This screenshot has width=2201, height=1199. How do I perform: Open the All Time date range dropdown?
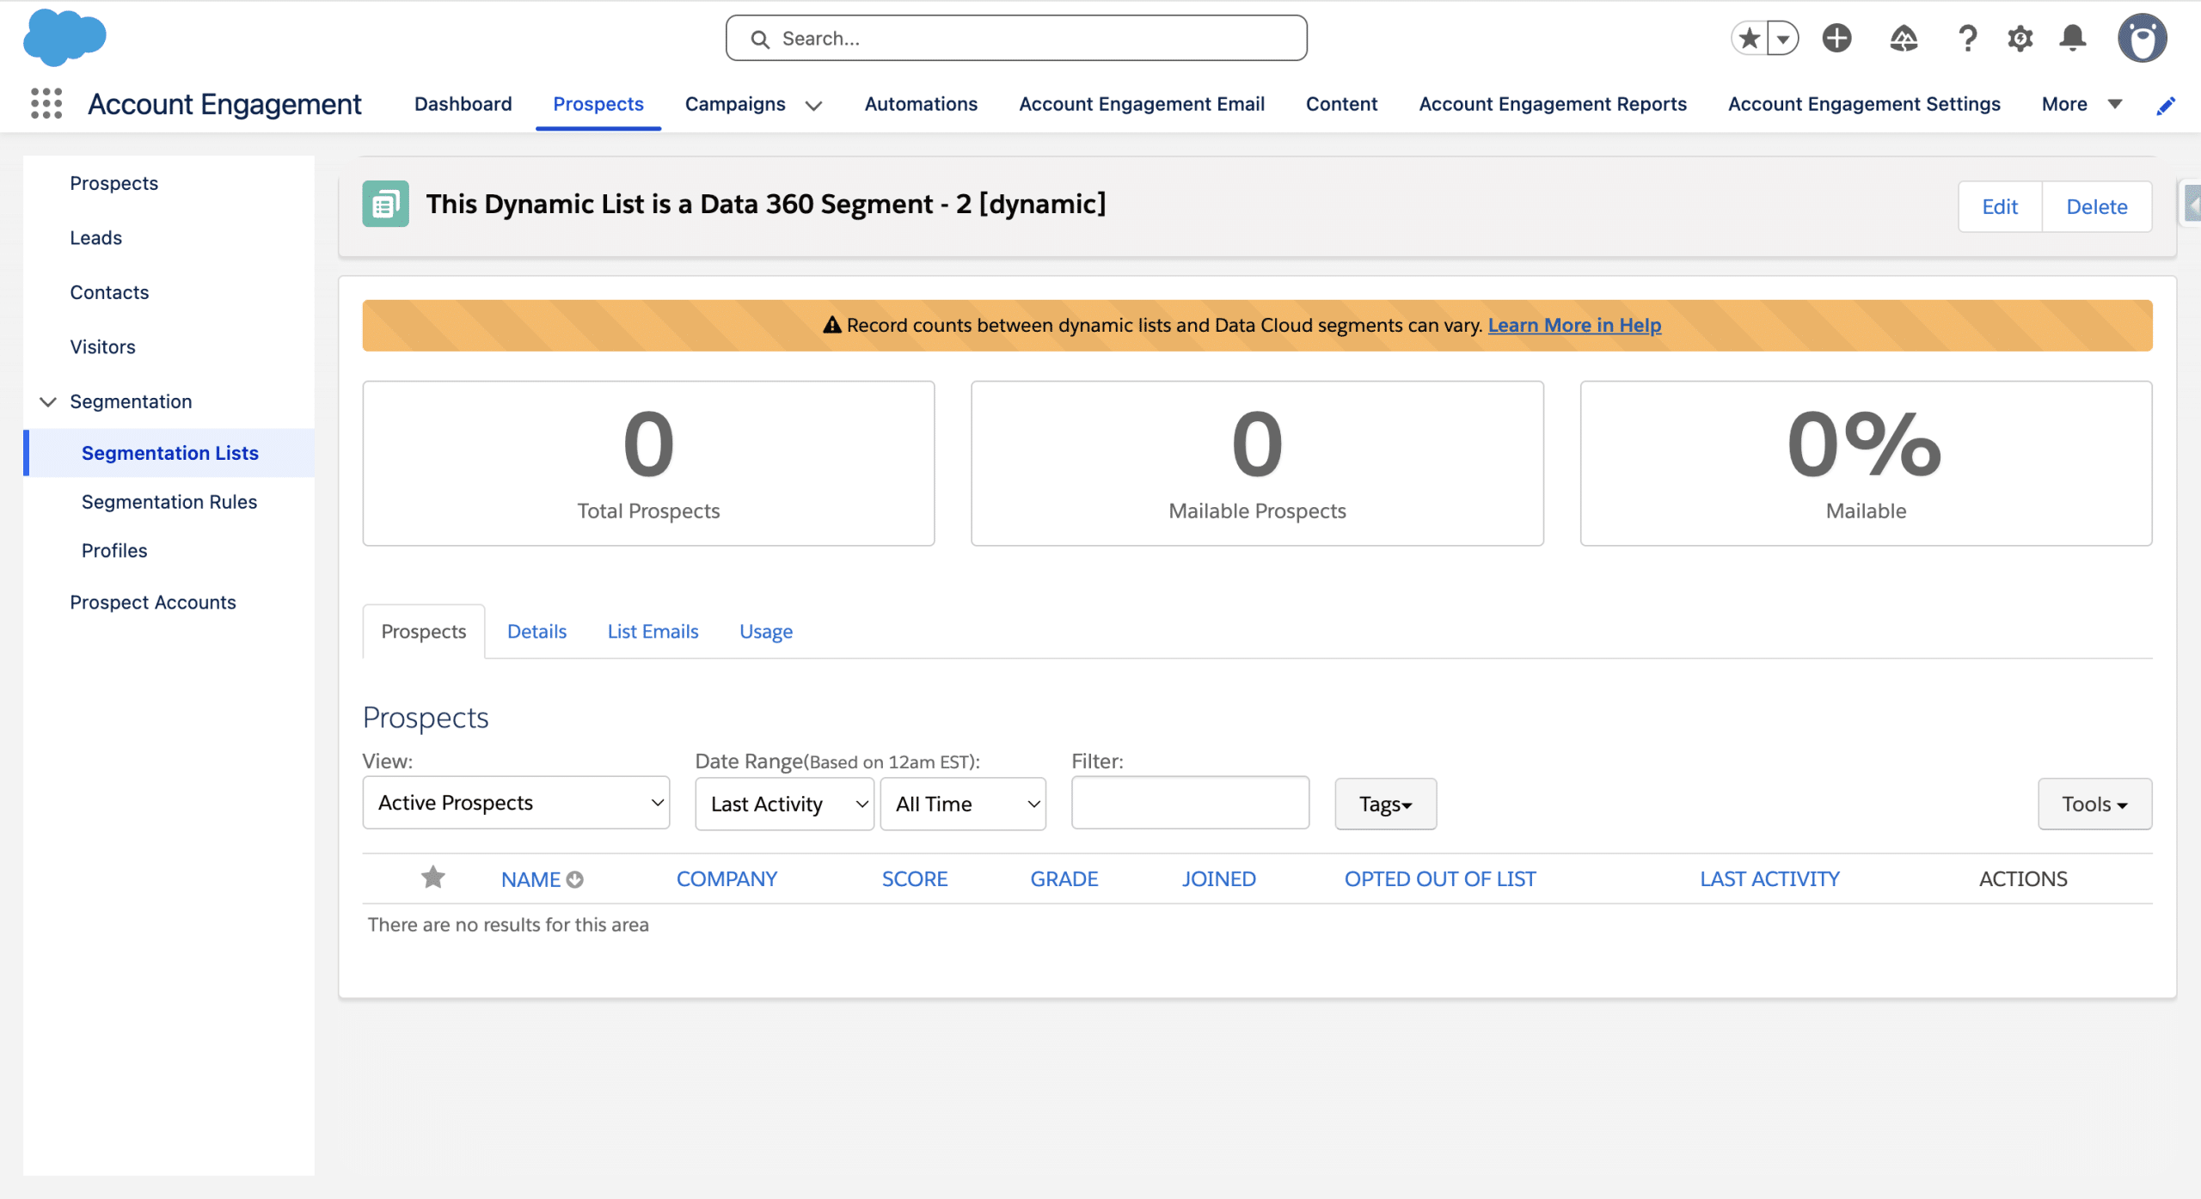click(963, 804)
